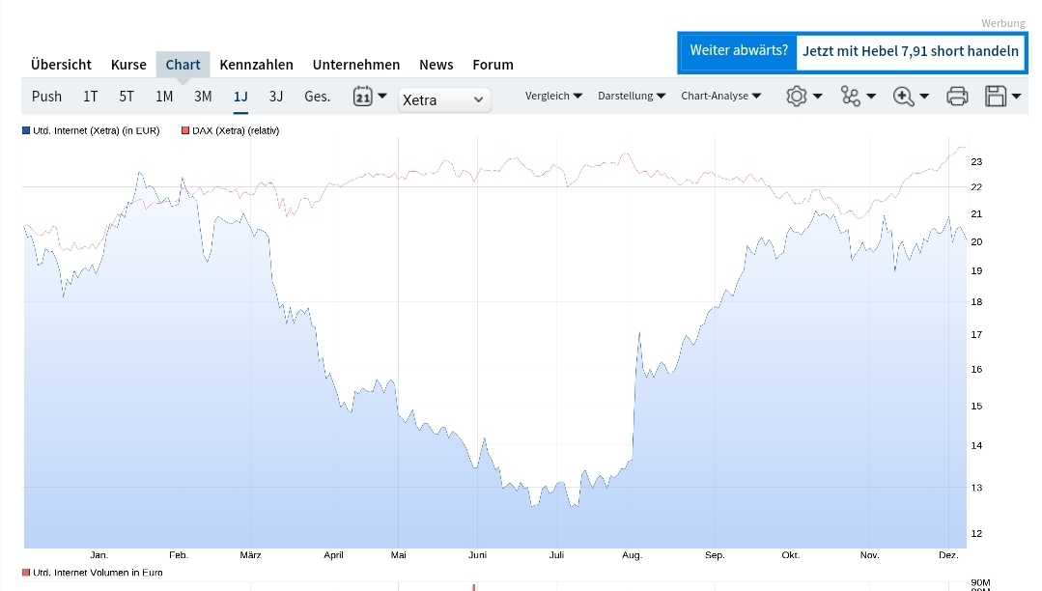Click the 'Weiter abwärts?' banner link

point(739,51)
